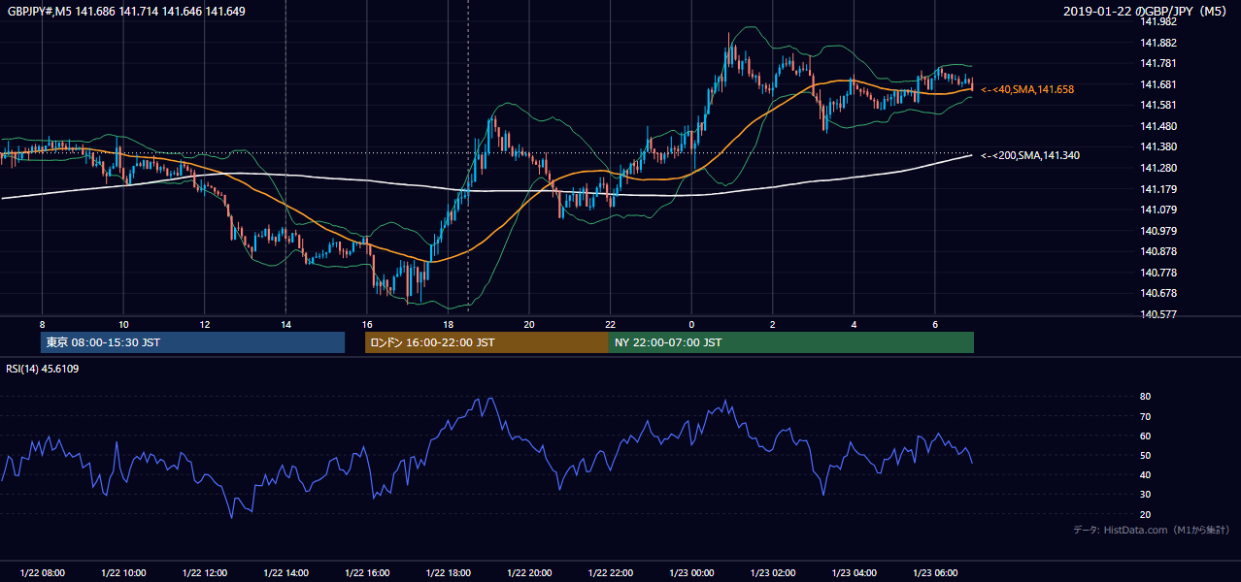Click price axis label 141.280

(1157, 168)
